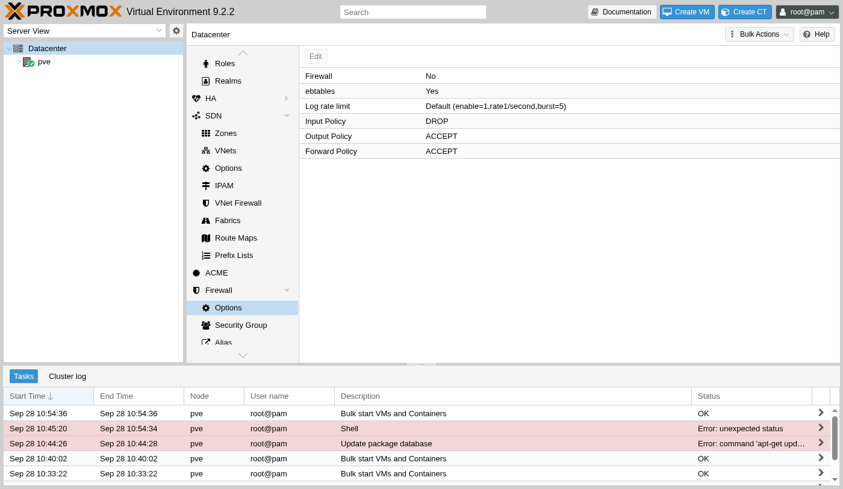Open Prefix Lists list icon item
Screen dimensions: 843x489
tap(242, 255)
